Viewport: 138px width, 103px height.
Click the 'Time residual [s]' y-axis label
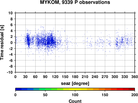click(x=2, y=43)
